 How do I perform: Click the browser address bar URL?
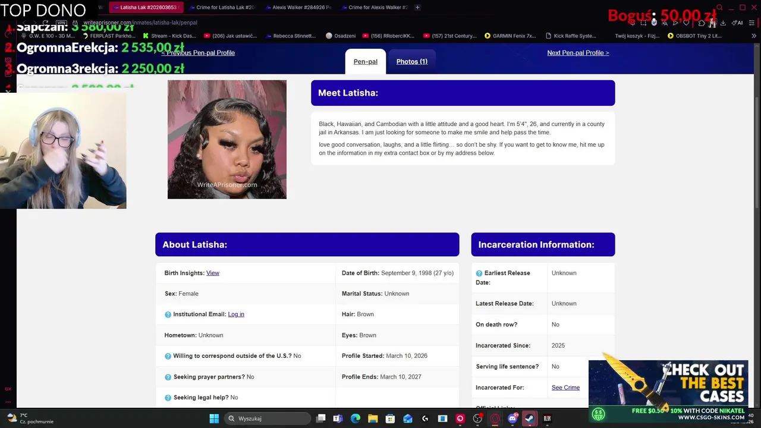(x=140, y=23)
